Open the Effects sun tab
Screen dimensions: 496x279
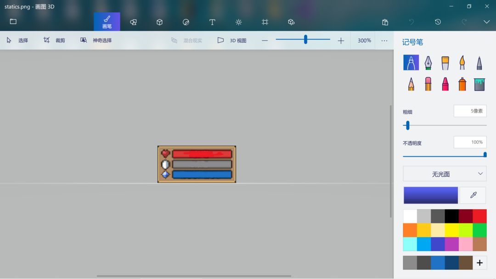(238, 22)
